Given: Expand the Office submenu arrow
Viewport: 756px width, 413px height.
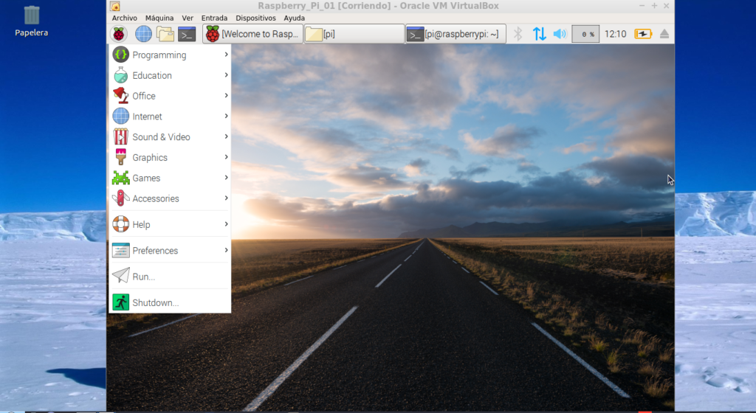Looking at the screenshot, I should click(x=226, y=96).
